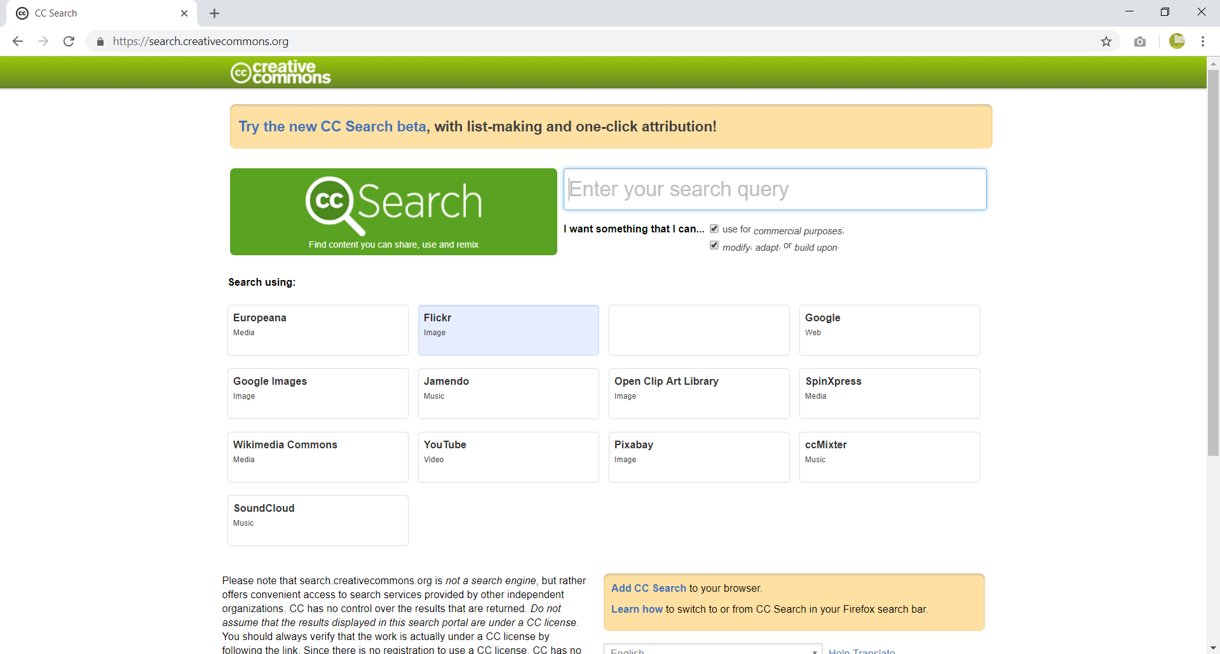Screen dimensions: 1220x654
Task: Uncheck use for commercial purposes
Action: pyautogui.click(x=714, y=229)
